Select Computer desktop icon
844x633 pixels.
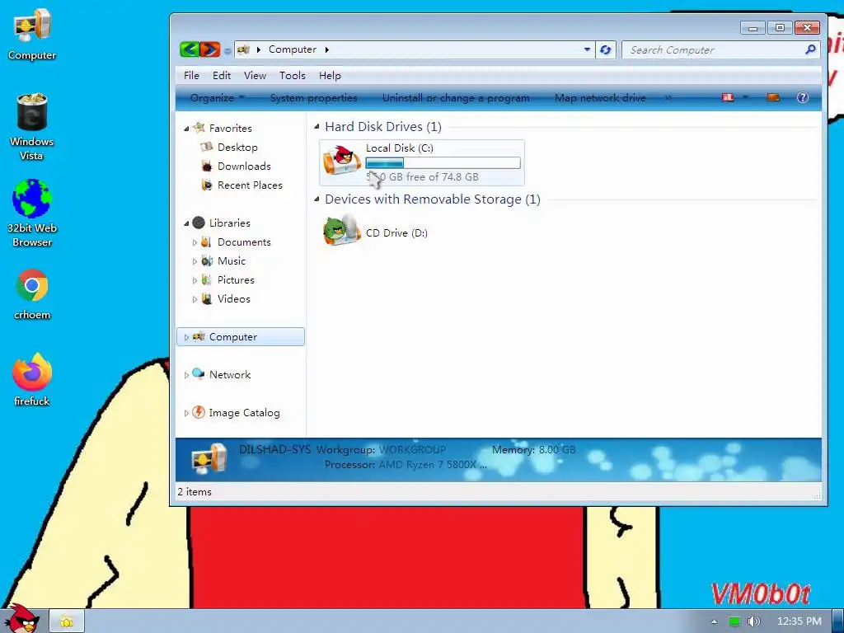[x=32, y=35]
